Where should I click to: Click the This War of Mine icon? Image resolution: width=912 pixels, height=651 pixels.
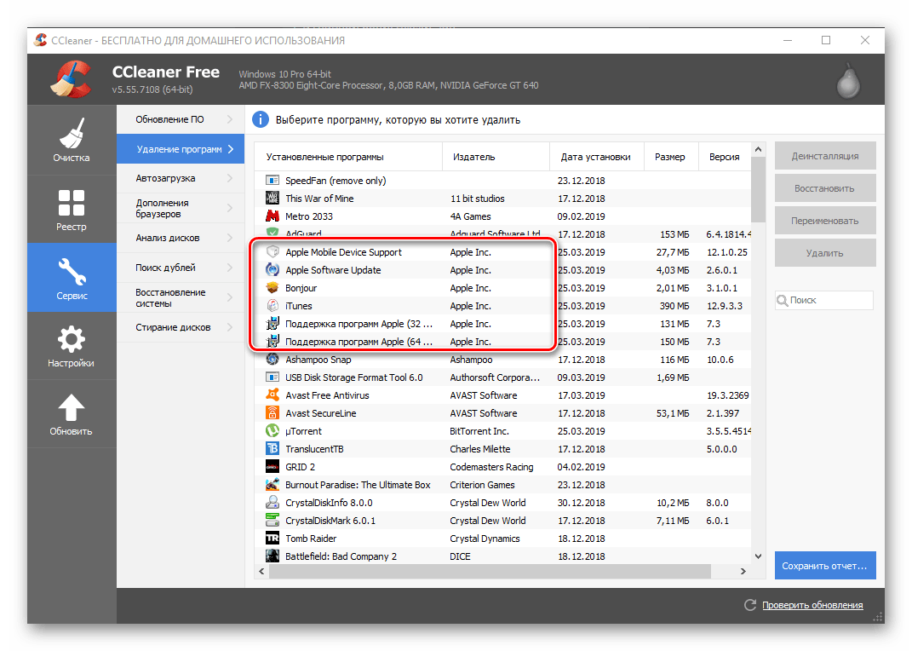click(272, 199)
